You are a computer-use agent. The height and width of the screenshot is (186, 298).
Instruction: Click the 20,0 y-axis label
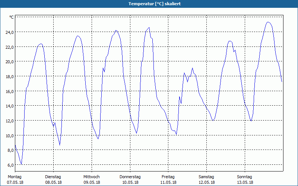pyautogui.click(x=10, y=62)
